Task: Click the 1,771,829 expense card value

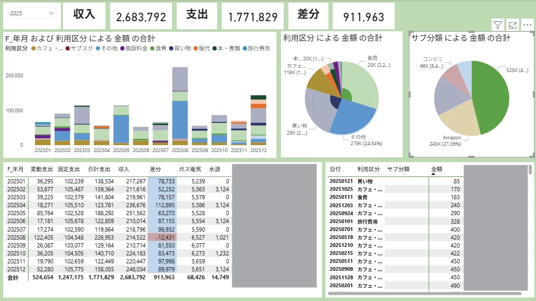Action: (x=252, y=17)
